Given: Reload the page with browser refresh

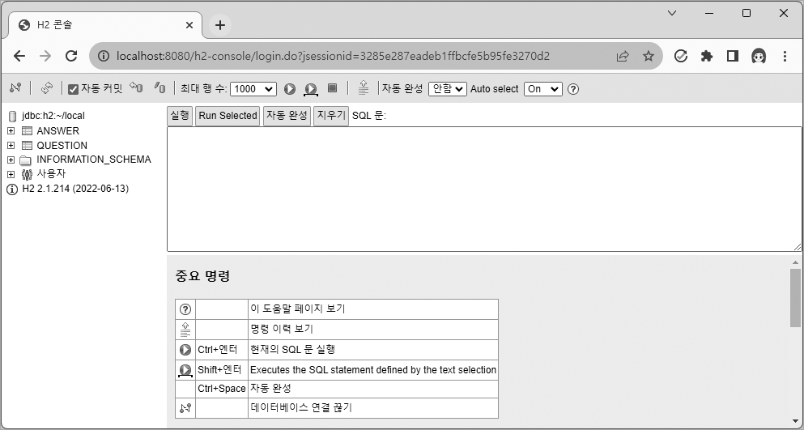Looking at the screenshot, I should click(71, 56).
